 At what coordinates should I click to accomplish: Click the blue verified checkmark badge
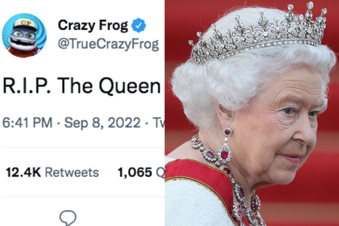tap(139, 26)
